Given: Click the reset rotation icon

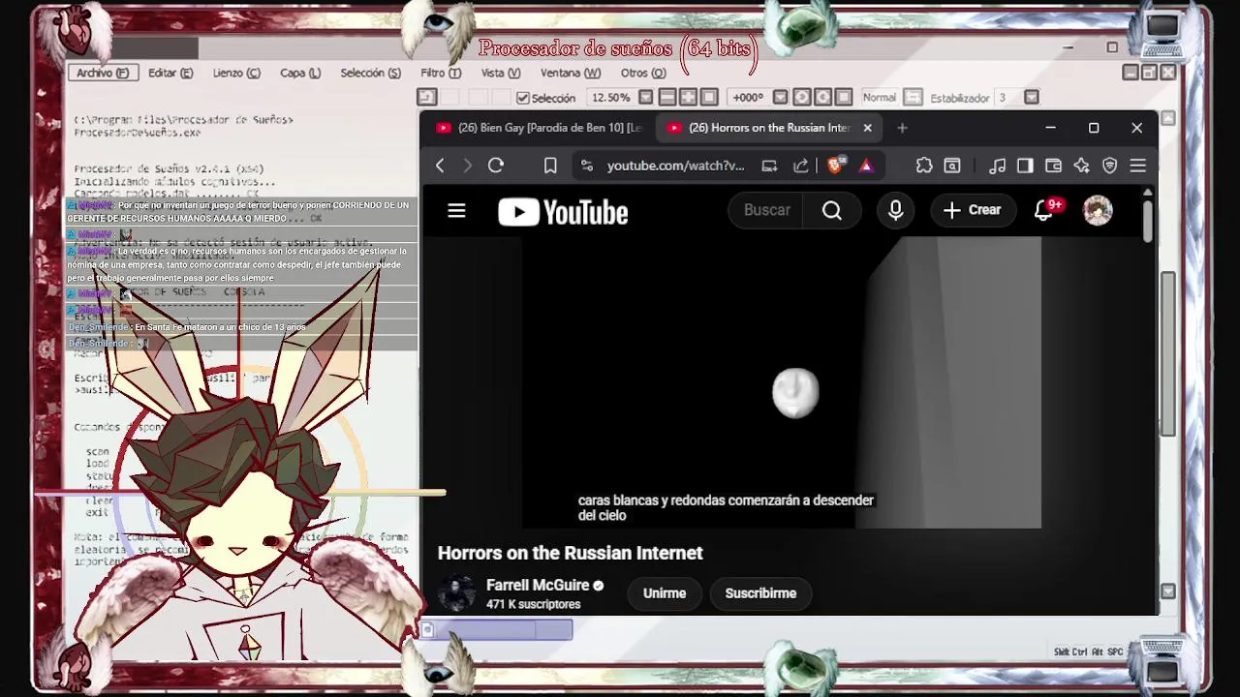Looking at the screenshot, I should pyautogui.click(x=844, y=98).
